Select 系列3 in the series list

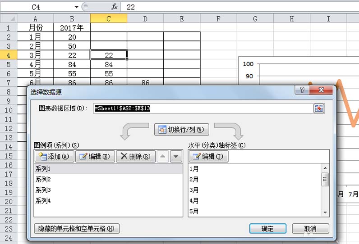43,190
